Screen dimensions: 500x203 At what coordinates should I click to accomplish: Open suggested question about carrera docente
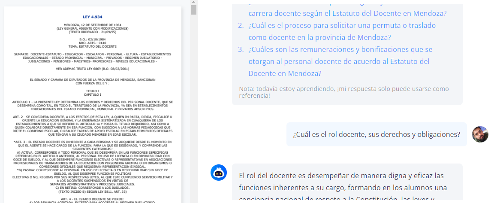tap(347, 13)
